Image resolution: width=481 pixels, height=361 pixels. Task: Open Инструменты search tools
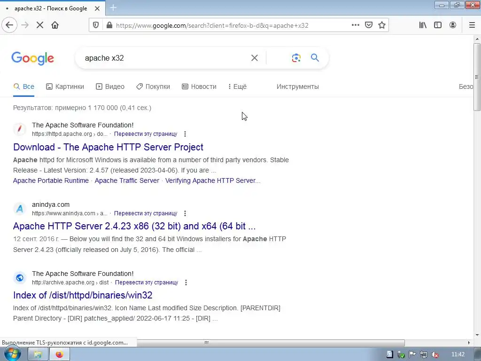(x=297, y=86)
